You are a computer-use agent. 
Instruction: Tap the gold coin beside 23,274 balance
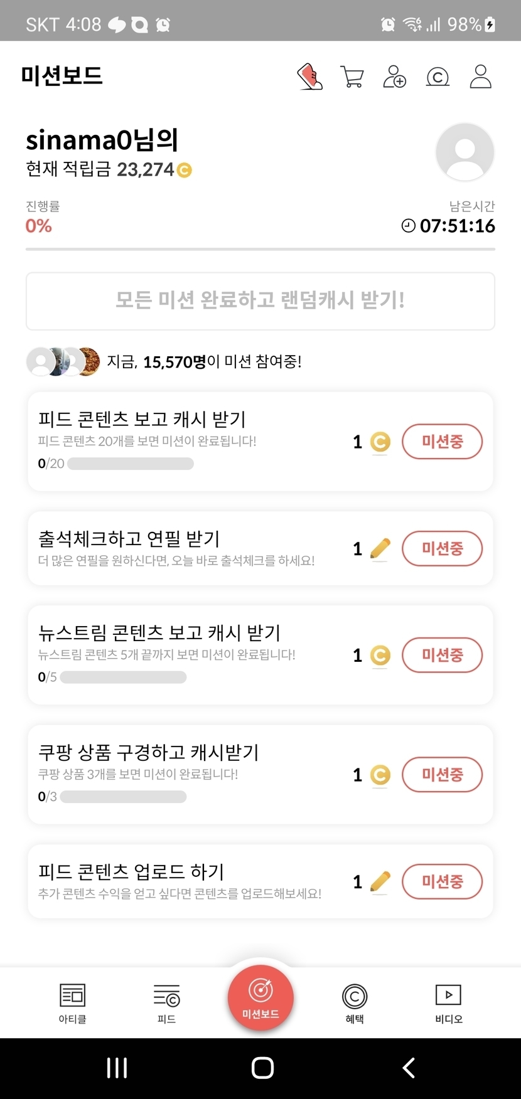184,170
